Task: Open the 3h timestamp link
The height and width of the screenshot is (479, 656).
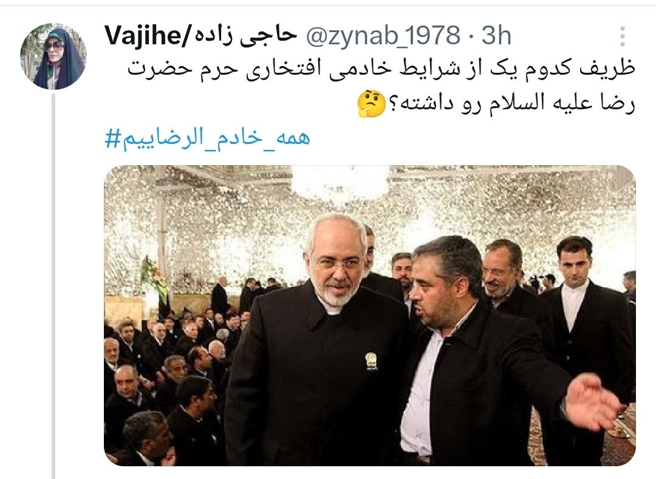Action: point(496,36)
